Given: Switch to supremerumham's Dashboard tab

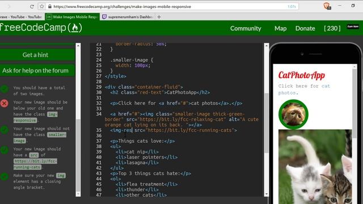Looking at the screenshot, I should [127, 17].
